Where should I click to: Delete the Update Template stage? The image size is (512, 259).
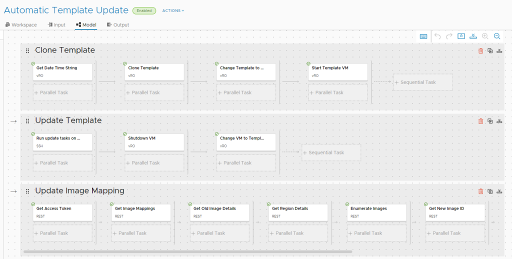[480, 121]
